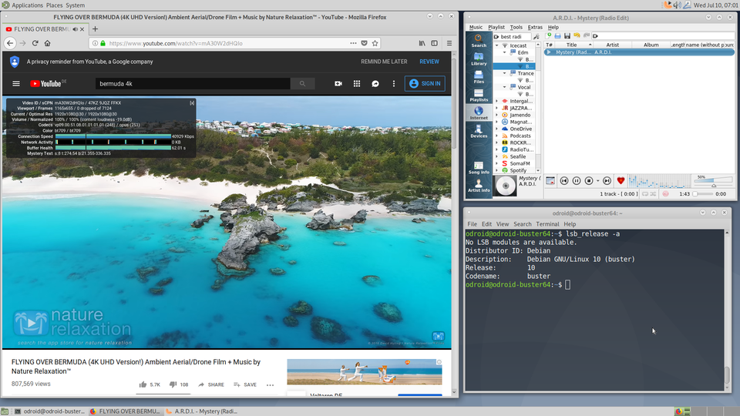Click the Clementine track seek slider
Screen dimensions: 740x416
[x=702, y=194]
